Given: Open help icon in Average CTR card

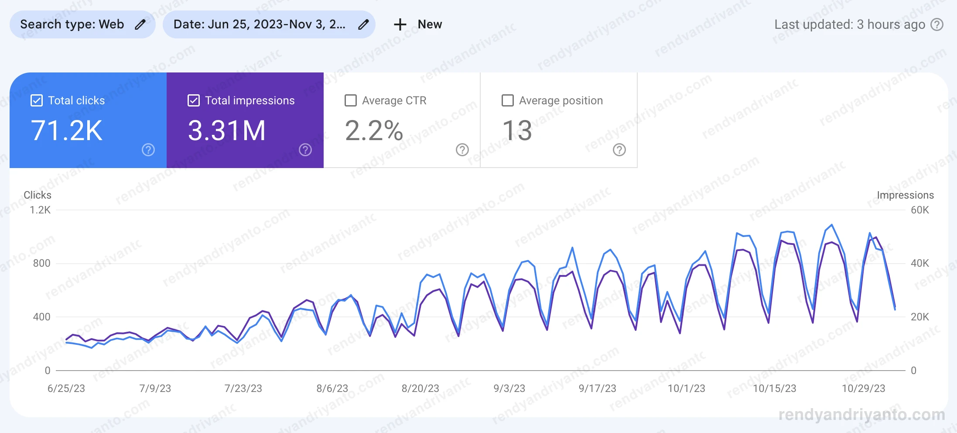Looking at the screenshot, I should (x=462, y=150).
